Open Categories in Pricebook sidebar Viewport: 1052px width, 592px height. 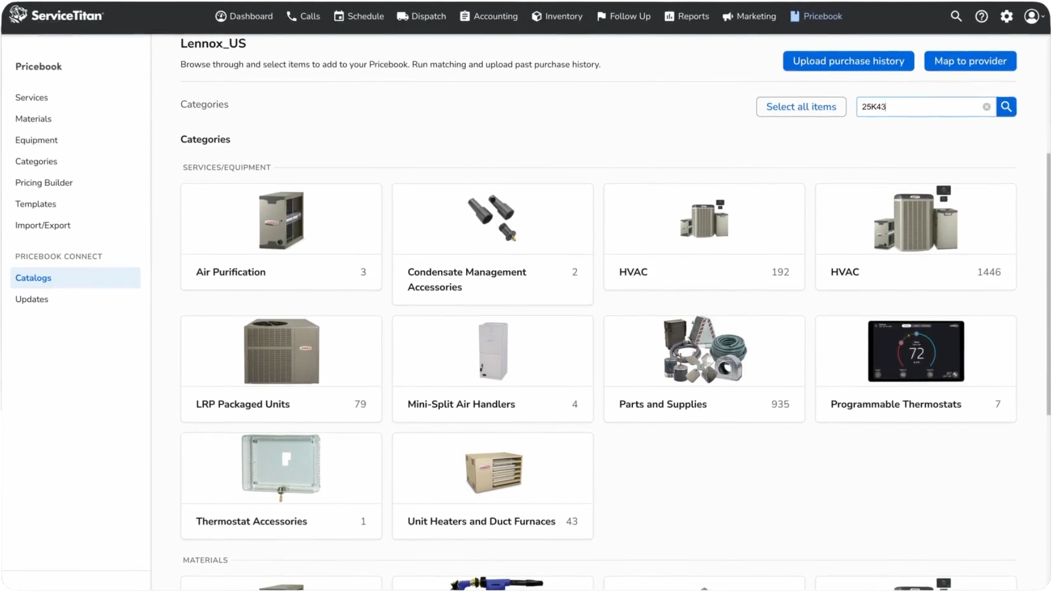(36, 162)
